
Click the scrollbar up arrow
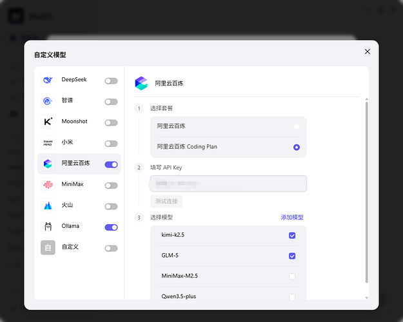pos(366,99)
